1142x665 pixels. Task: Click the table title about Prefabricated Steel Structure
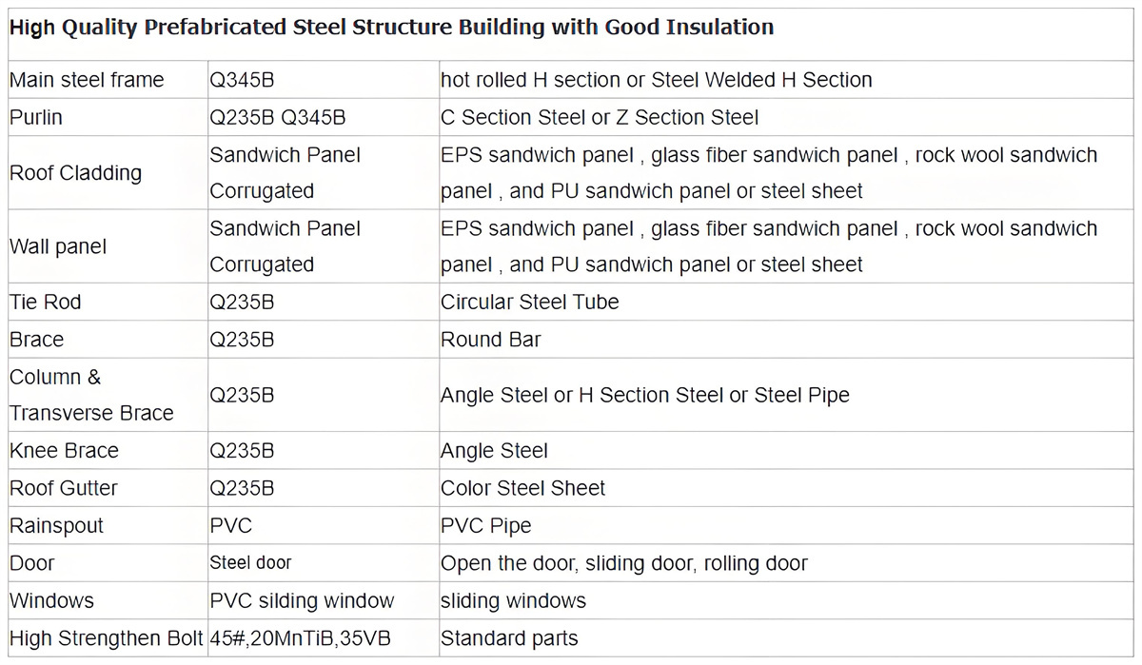(391, 27)
